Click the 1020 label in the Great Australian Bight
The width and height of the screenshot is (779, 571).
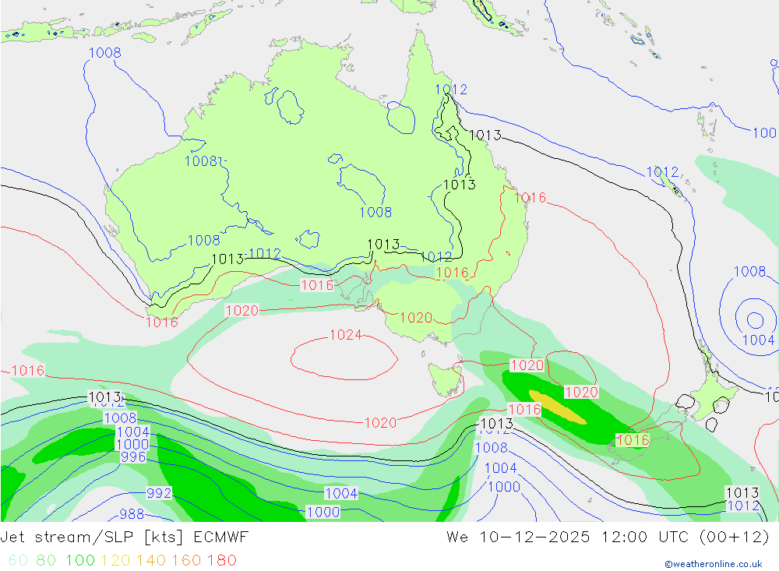[242, 311]
